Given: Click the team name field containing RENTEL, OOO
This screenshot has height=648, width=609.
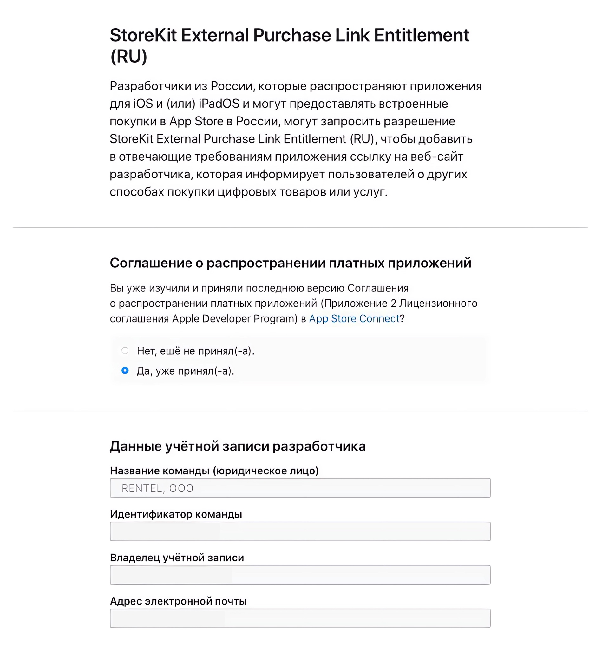Looking at the screenshot, I should [x=300, y=488].
